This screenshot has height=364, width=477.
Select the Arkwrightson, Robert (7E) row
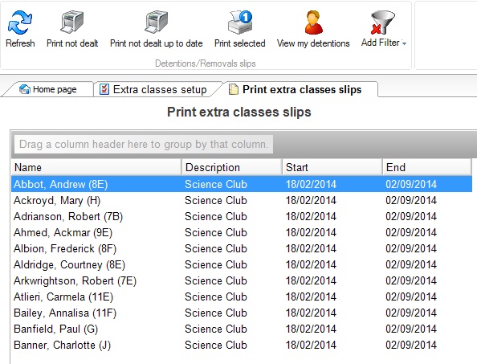tap(242, 280)
